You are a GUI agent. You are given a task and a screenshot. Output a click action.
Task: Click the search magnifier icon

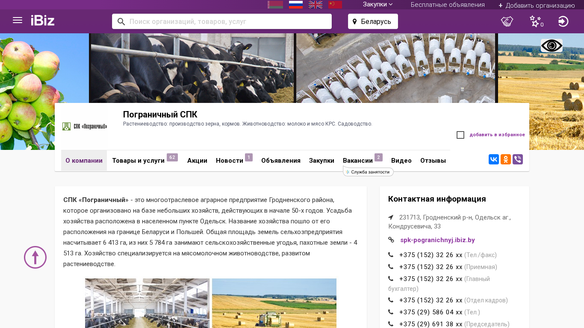(121, 21)
